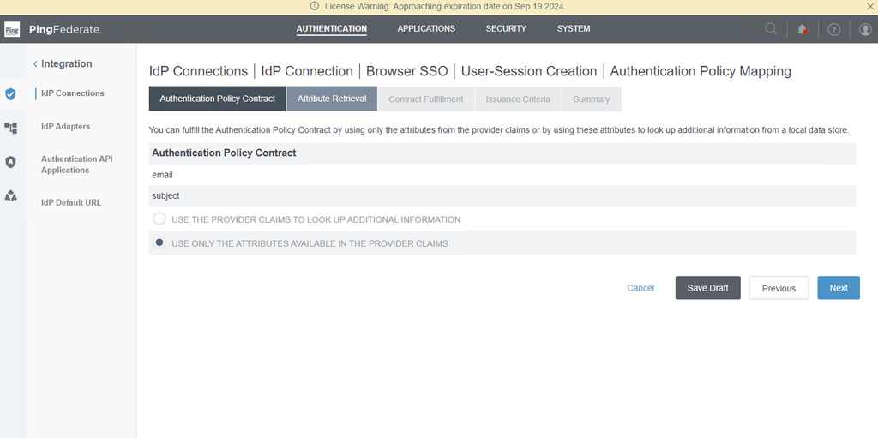Select the token exchange sidebar icon
Viewport: 878px width, 438px height.
click(x=10, y=195)
